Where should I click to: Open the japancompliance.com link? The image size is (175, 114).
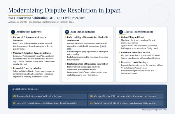[155, 110]
